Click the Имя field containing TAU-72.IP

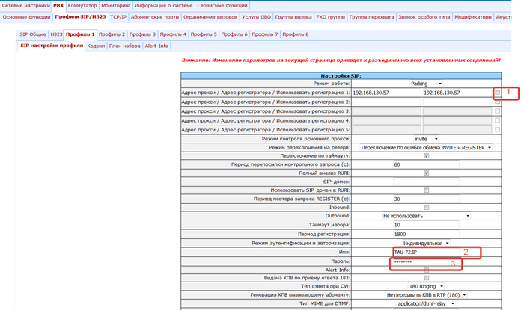coord(425,253)
